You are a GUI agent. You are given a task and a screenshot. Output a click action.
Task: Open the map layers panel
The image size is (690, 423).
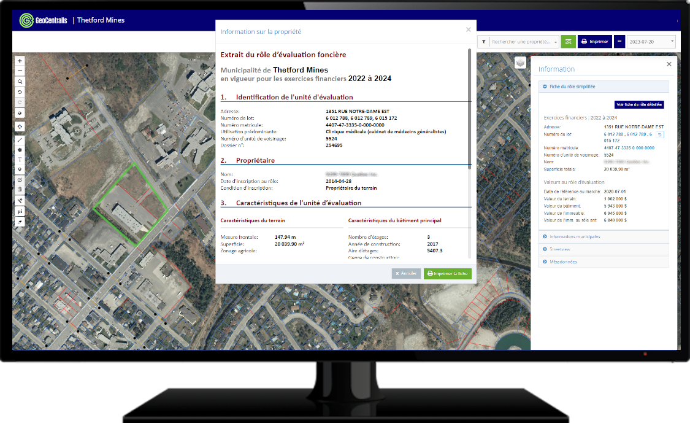point(520,63)
